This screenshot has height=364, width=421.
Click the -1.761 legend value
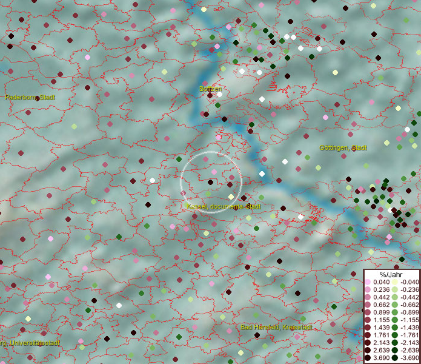(409, 335)
